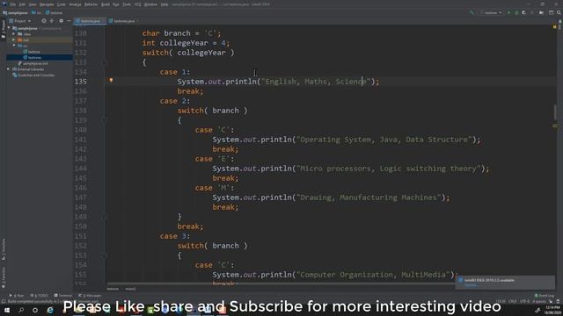Open the VCS menu

(x=138, y=4)
